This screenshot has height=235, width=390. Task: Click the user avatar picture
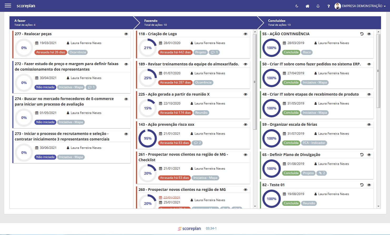pyautogui.click(x=338, y=6)
